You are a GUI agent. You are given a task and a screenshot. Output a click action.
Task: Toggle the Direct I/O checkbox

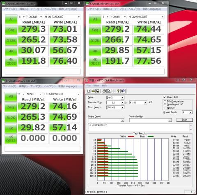coord(165,97)
